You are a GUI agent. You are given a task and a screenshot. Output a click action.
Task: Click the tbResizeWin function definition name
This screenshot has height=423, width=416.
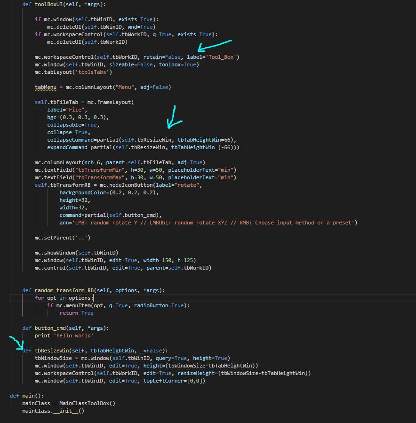point(53,351)
